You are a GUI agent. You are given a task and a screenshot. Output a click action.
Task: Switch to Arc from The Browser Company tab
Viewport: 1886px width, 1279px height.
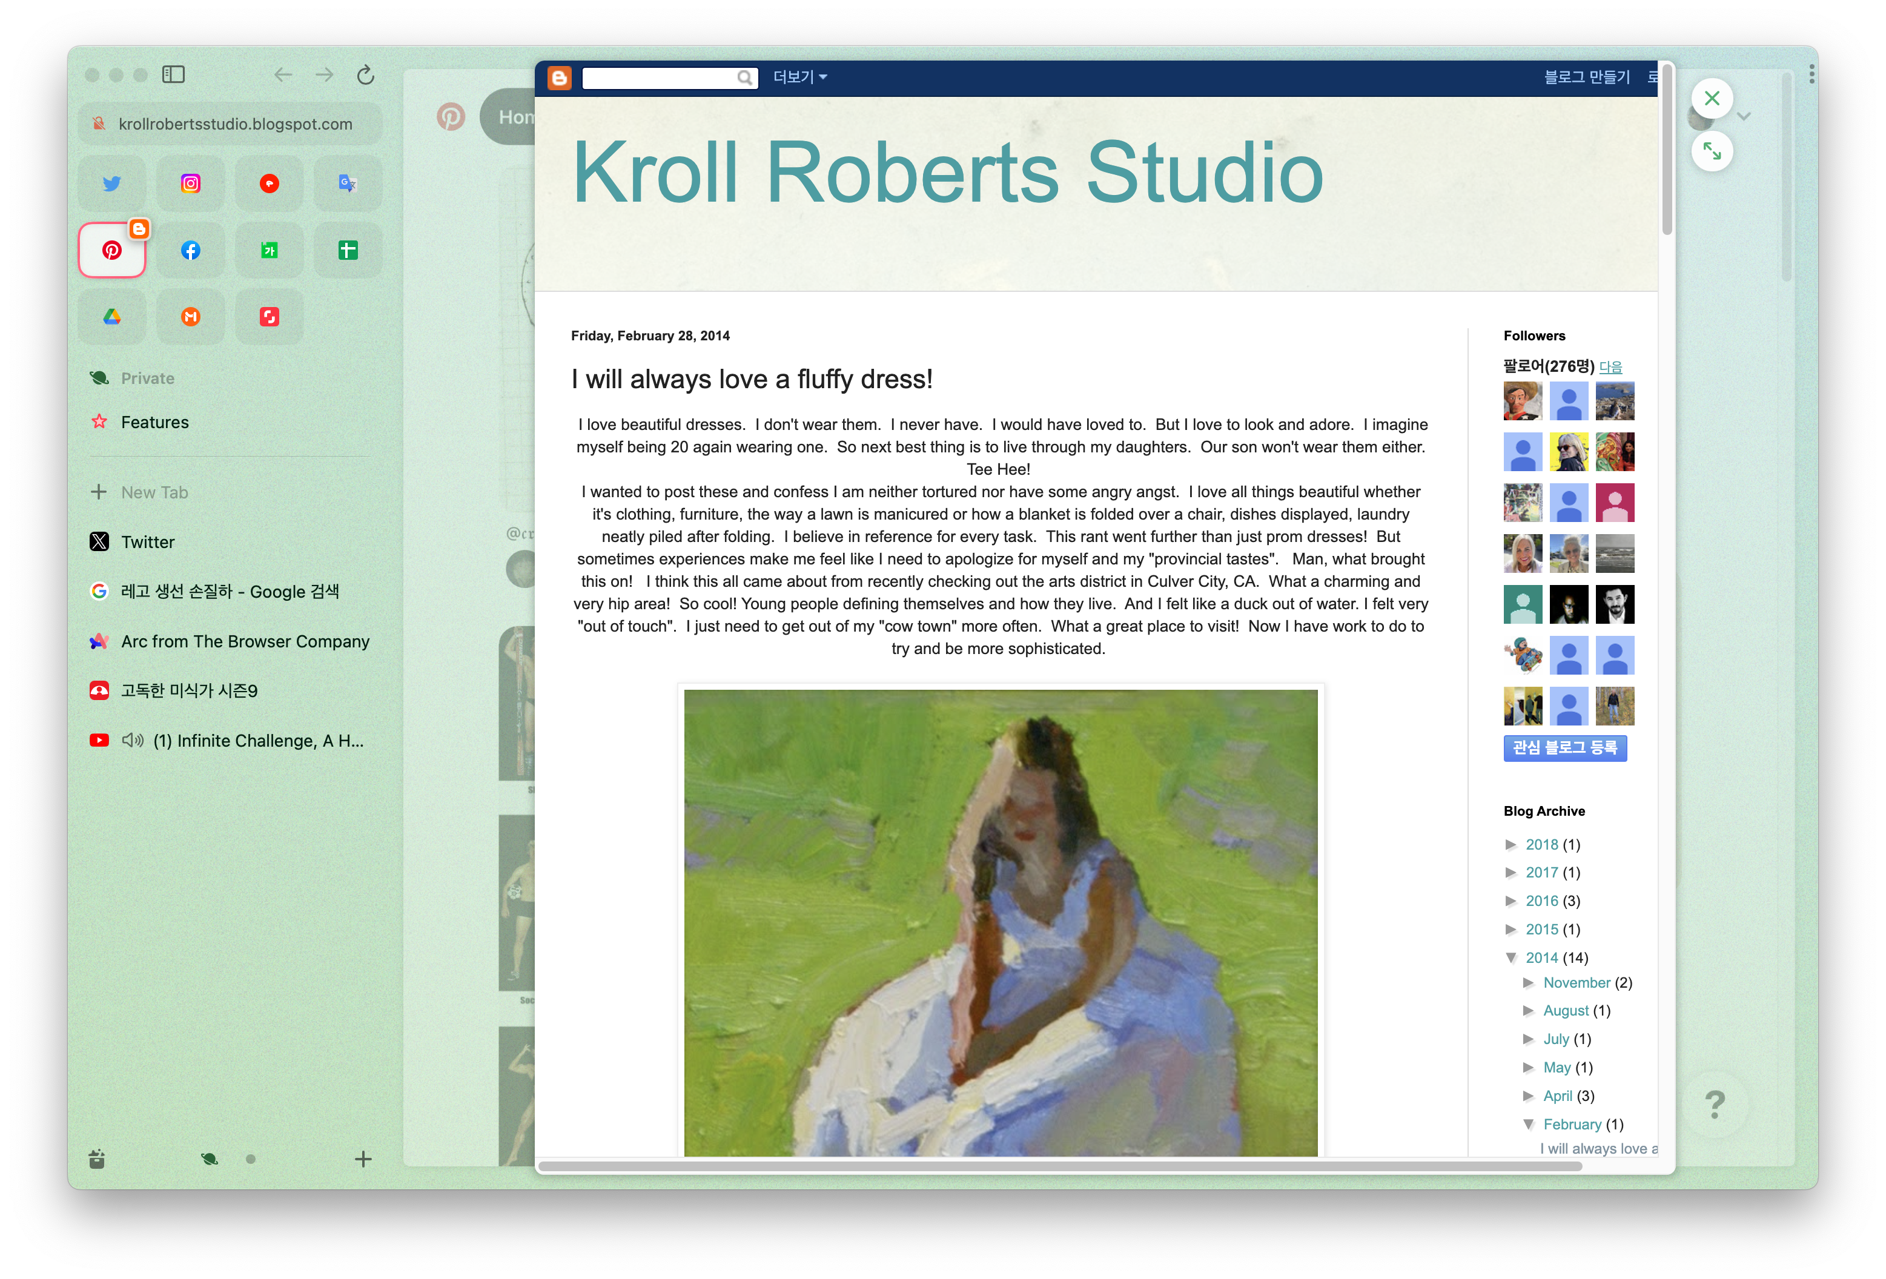click(x=245, y=641)
